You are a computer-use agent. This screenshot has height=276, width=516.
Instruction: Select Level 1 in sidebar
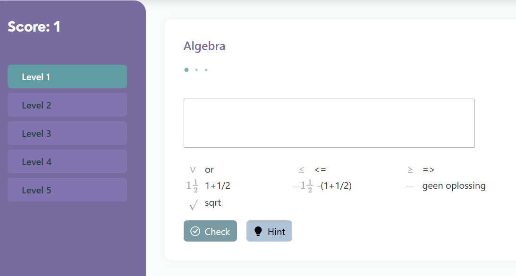(67, 76)
